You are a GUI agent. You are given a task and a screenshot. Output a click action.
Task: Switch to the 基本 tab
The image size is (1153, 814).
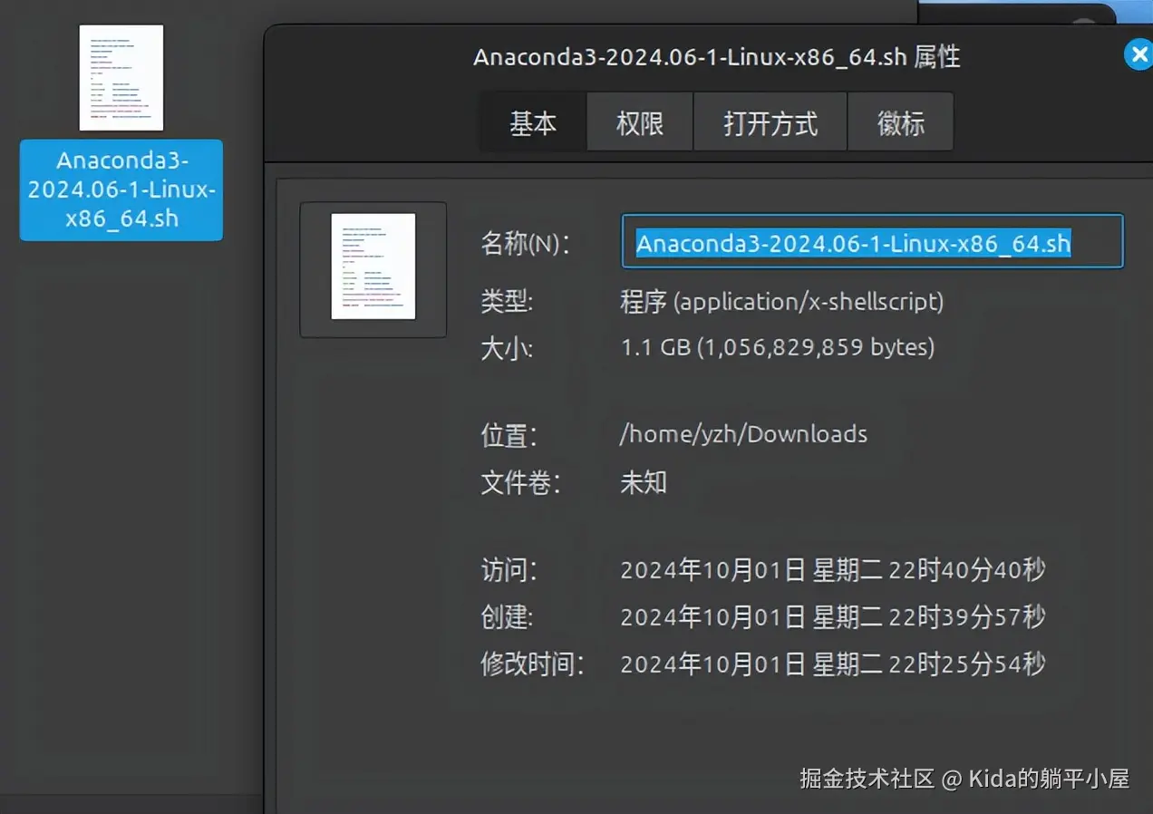tap(533, 121)
